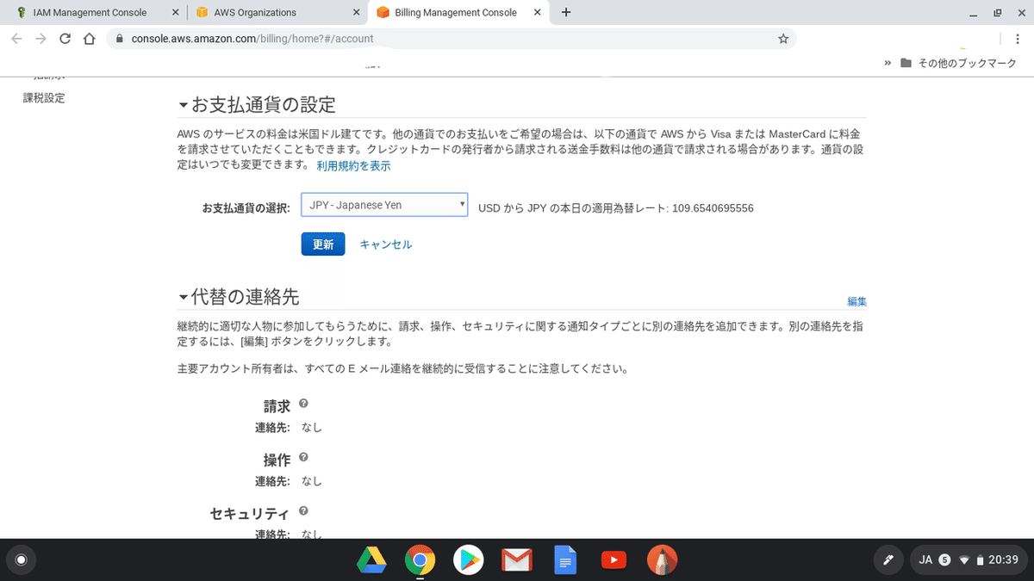Click the ChromeOS launcher button
Screen dimensions: 1034x581
pyautogui.click(x=21, y=559)
